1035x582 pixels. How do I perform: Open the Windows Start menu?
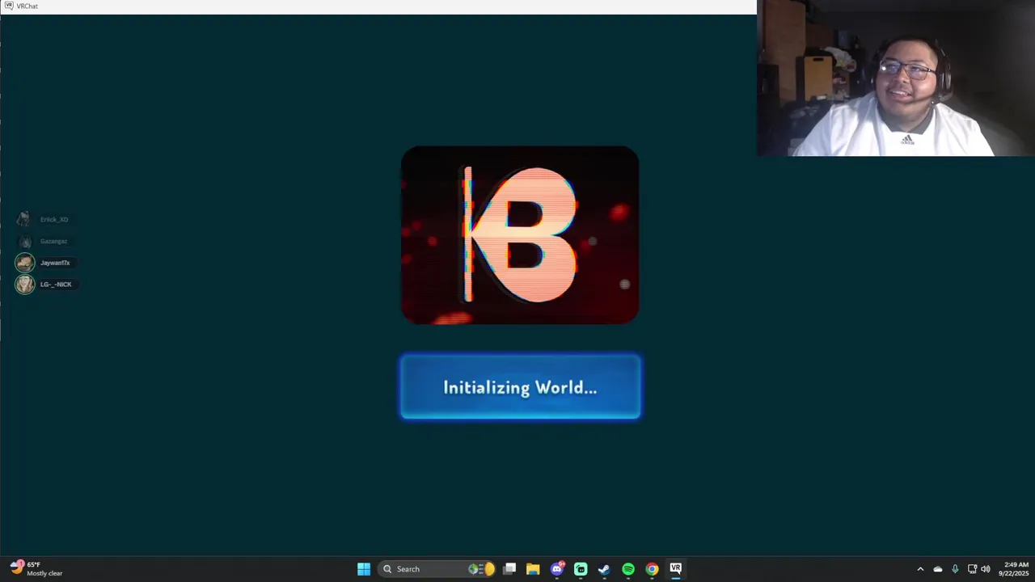(364, 569)
